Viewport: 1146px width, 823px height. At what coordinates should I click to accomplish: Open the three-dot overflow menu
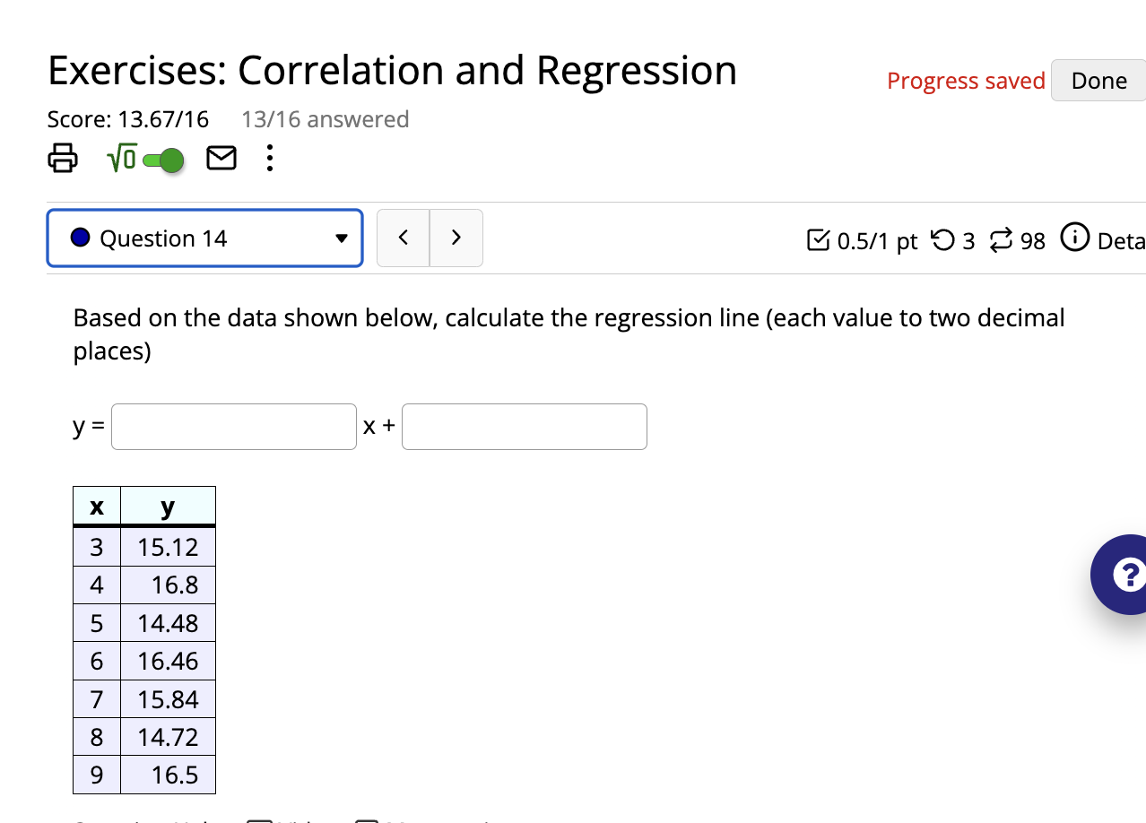269,158
